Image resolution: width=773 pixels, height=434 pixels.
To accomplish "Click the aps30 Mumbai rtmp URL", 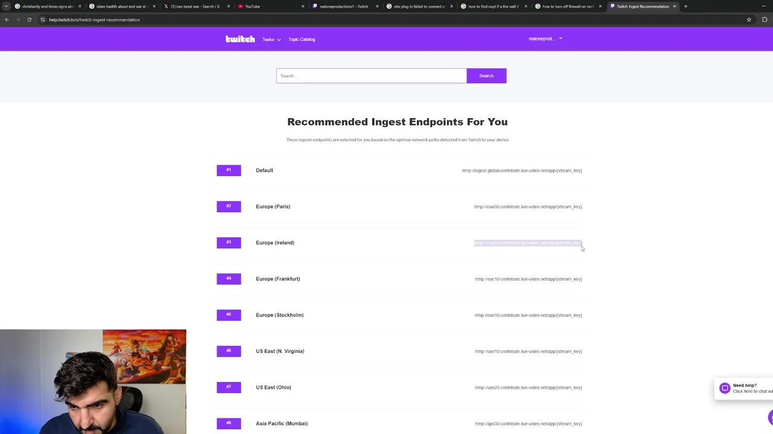I will point(528,424).
